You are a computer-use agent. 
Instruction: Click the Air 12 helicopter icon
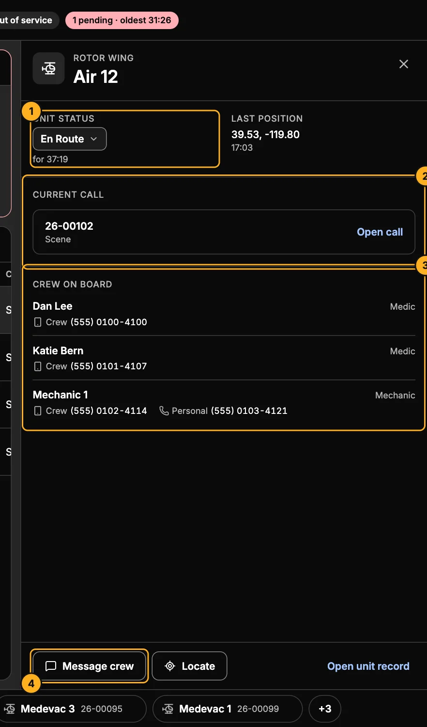(49, 68)
